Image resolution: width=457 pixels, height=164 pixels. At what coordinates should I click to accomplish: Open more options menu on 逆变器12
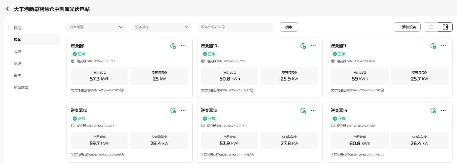[x=183, y=111]
